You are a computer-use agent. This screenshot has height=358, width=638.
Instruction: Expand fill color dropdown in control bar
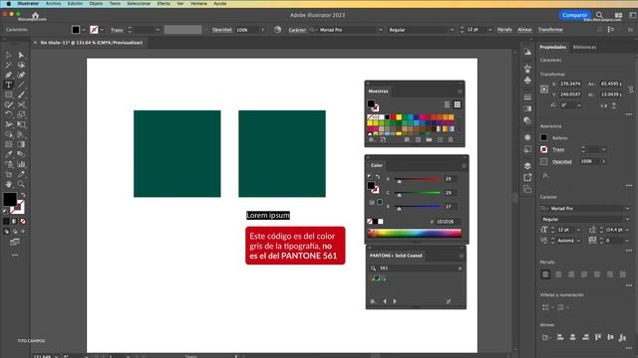[84, 30]
